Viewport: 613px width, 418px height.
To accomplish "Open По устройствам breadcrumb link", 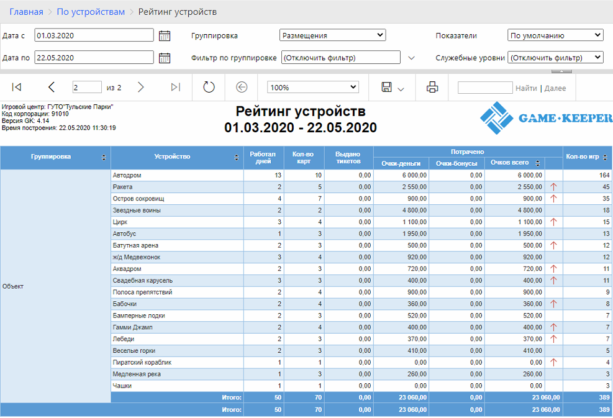I will pyautogui.click(x=91, y=12).
